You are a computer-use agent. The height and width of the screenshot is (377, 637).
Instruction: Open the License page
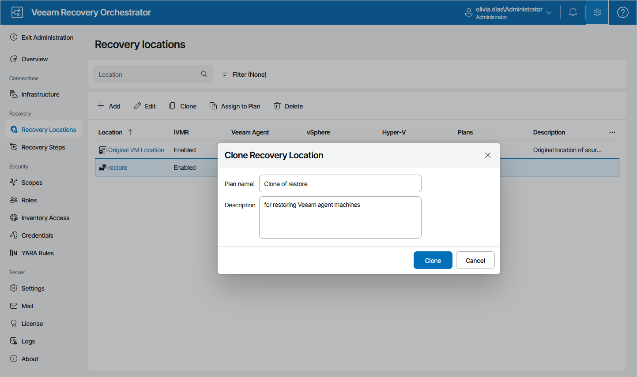32,324
